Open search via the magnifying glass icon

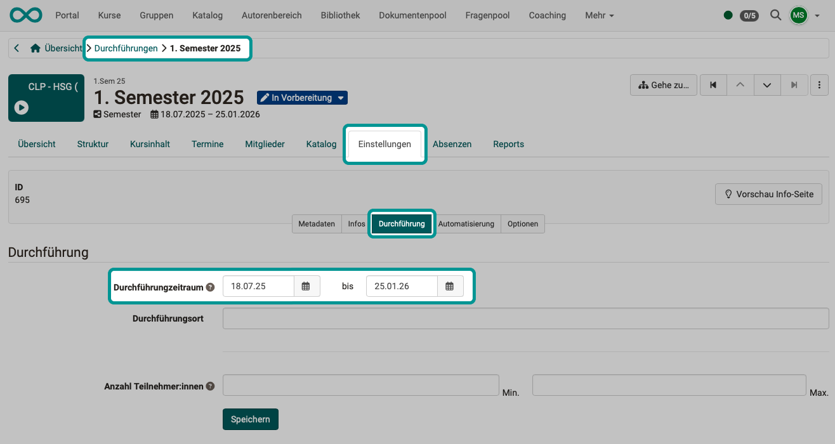coord(775,15)
